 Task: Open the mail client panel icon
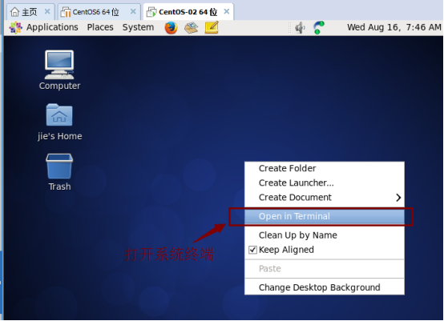tap(191, 28)
